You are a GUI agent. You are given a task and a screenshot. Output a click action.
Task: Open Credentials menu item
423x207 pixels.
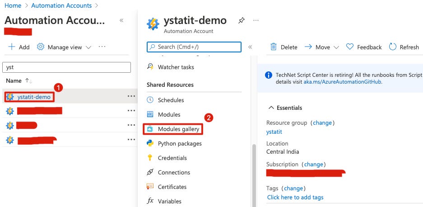click(x=172, y=158)
